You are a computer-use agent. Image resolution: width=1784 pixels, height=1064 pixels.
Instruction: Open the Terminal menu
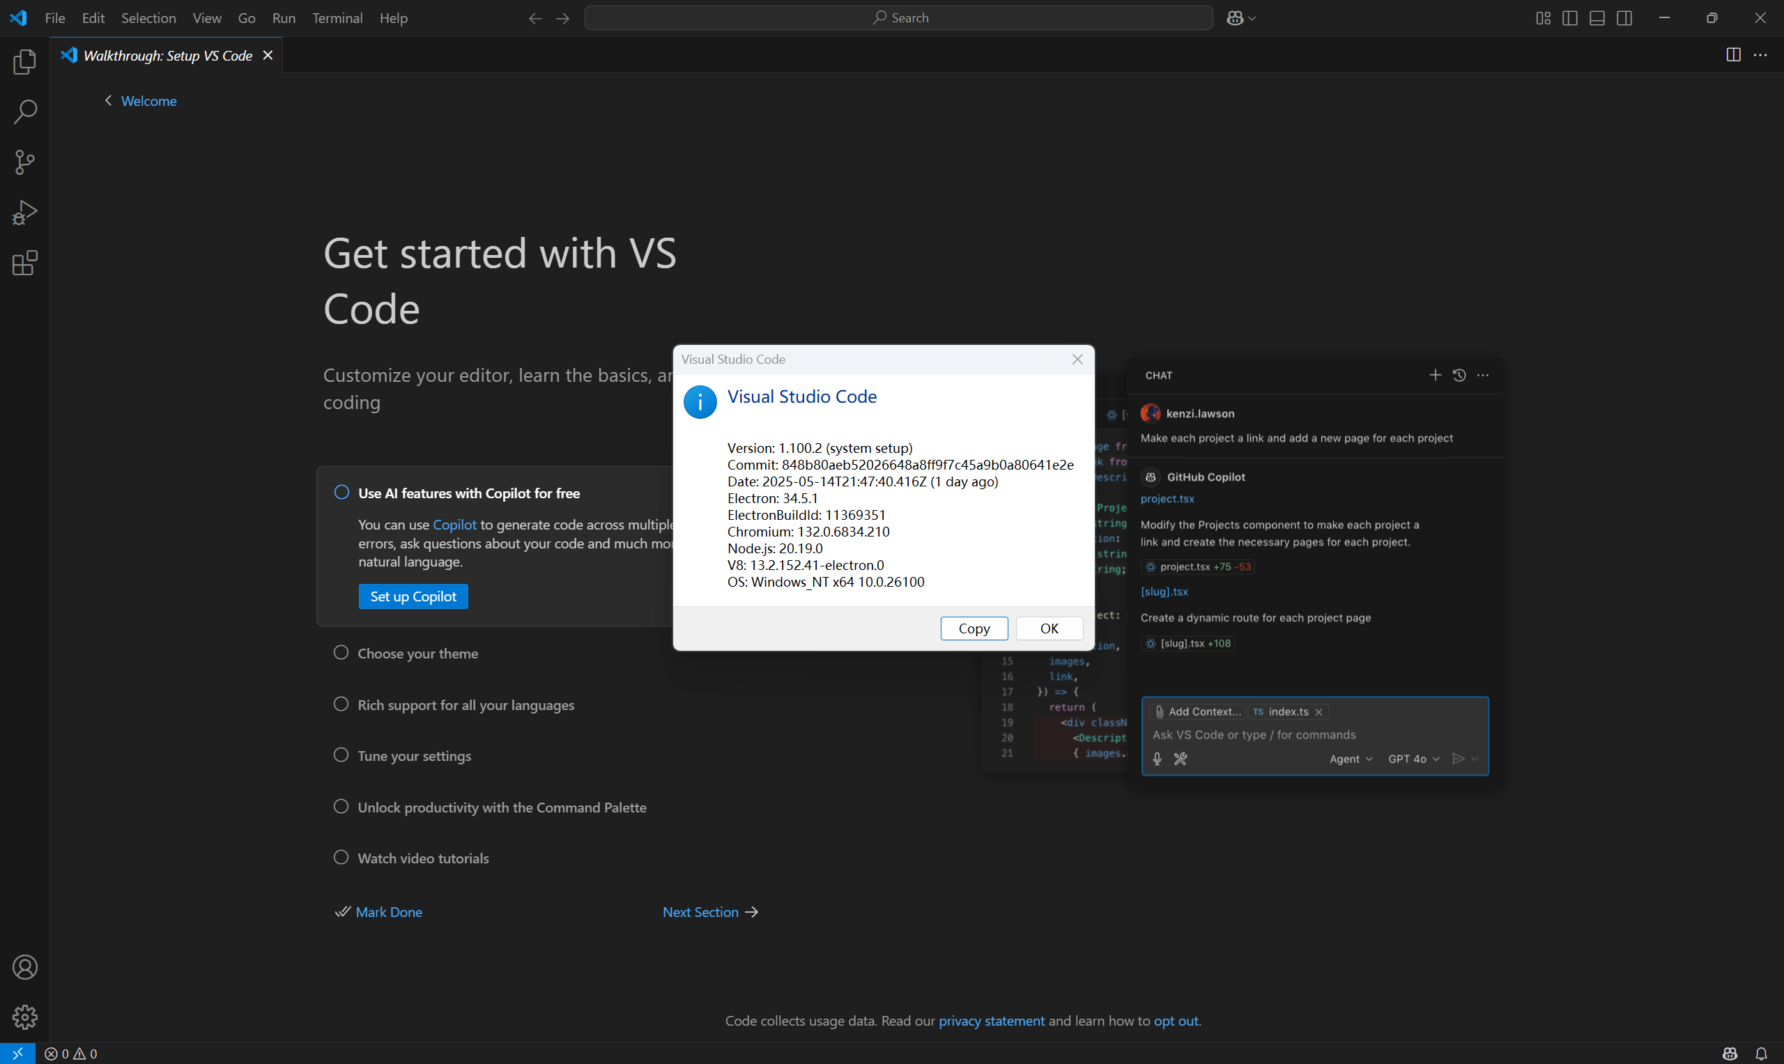(x=337, y=18)
